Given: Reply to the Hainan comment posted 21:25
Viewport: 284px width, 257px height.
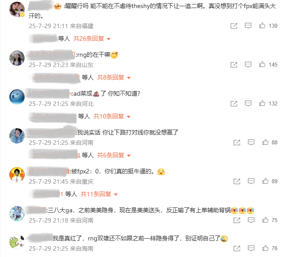Looking at the screenshot, I should tap(251, 249).
